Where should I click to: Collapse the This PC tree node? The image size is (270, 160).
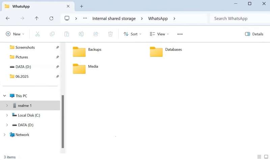point(4,96)
